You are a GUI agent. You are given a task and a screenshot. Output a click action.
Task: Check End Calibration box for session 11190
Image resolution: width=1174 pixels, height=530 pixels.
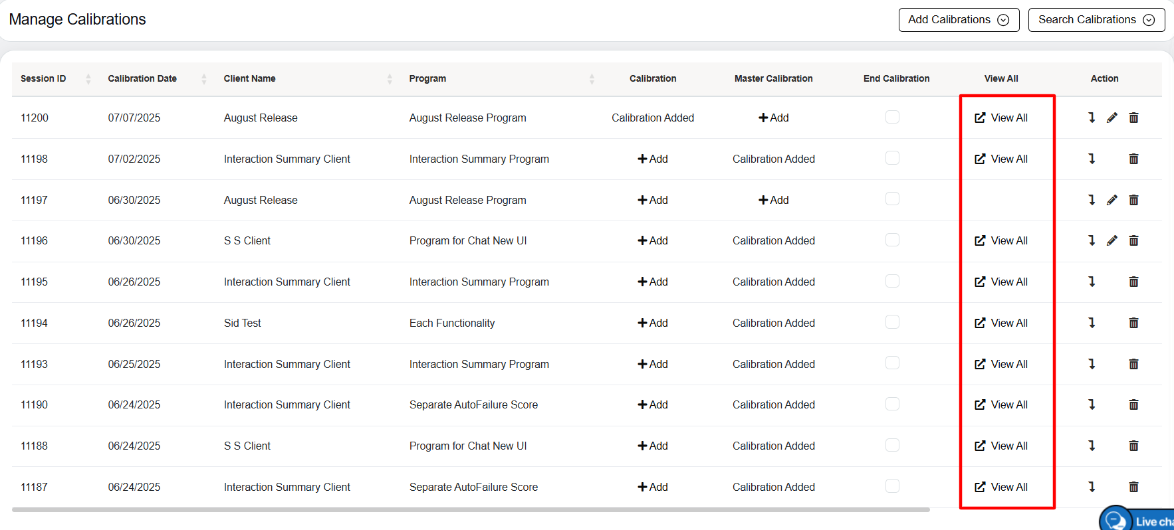point(892,404)
